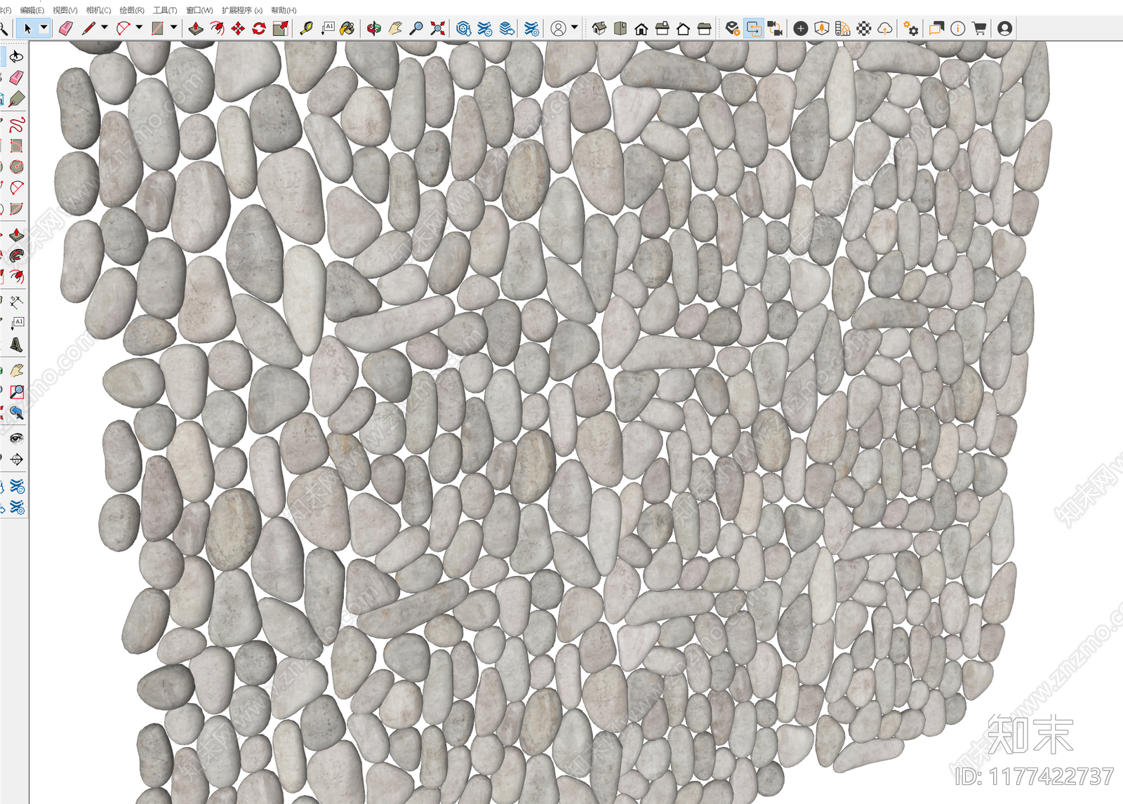The height and width of the screenshot is (804, 1123).
Task: Open Enscape Store cart icon
Action: point(978,29)
